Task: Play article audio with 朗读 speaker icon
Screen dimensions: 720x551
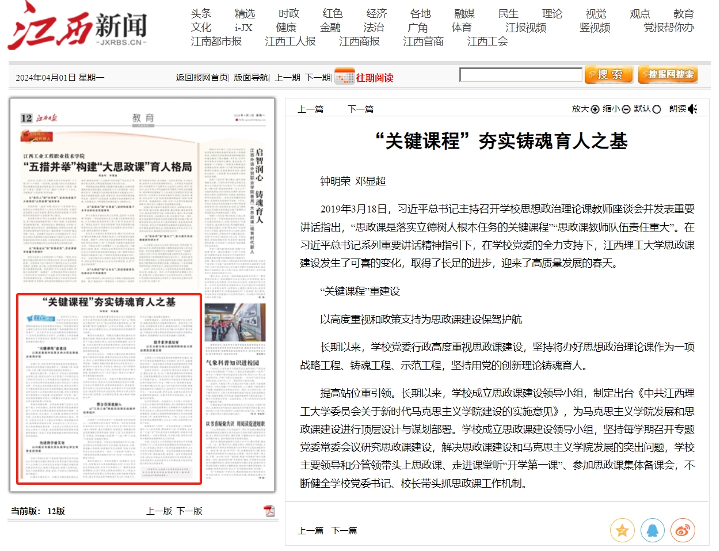Action: tap(692, 109)
